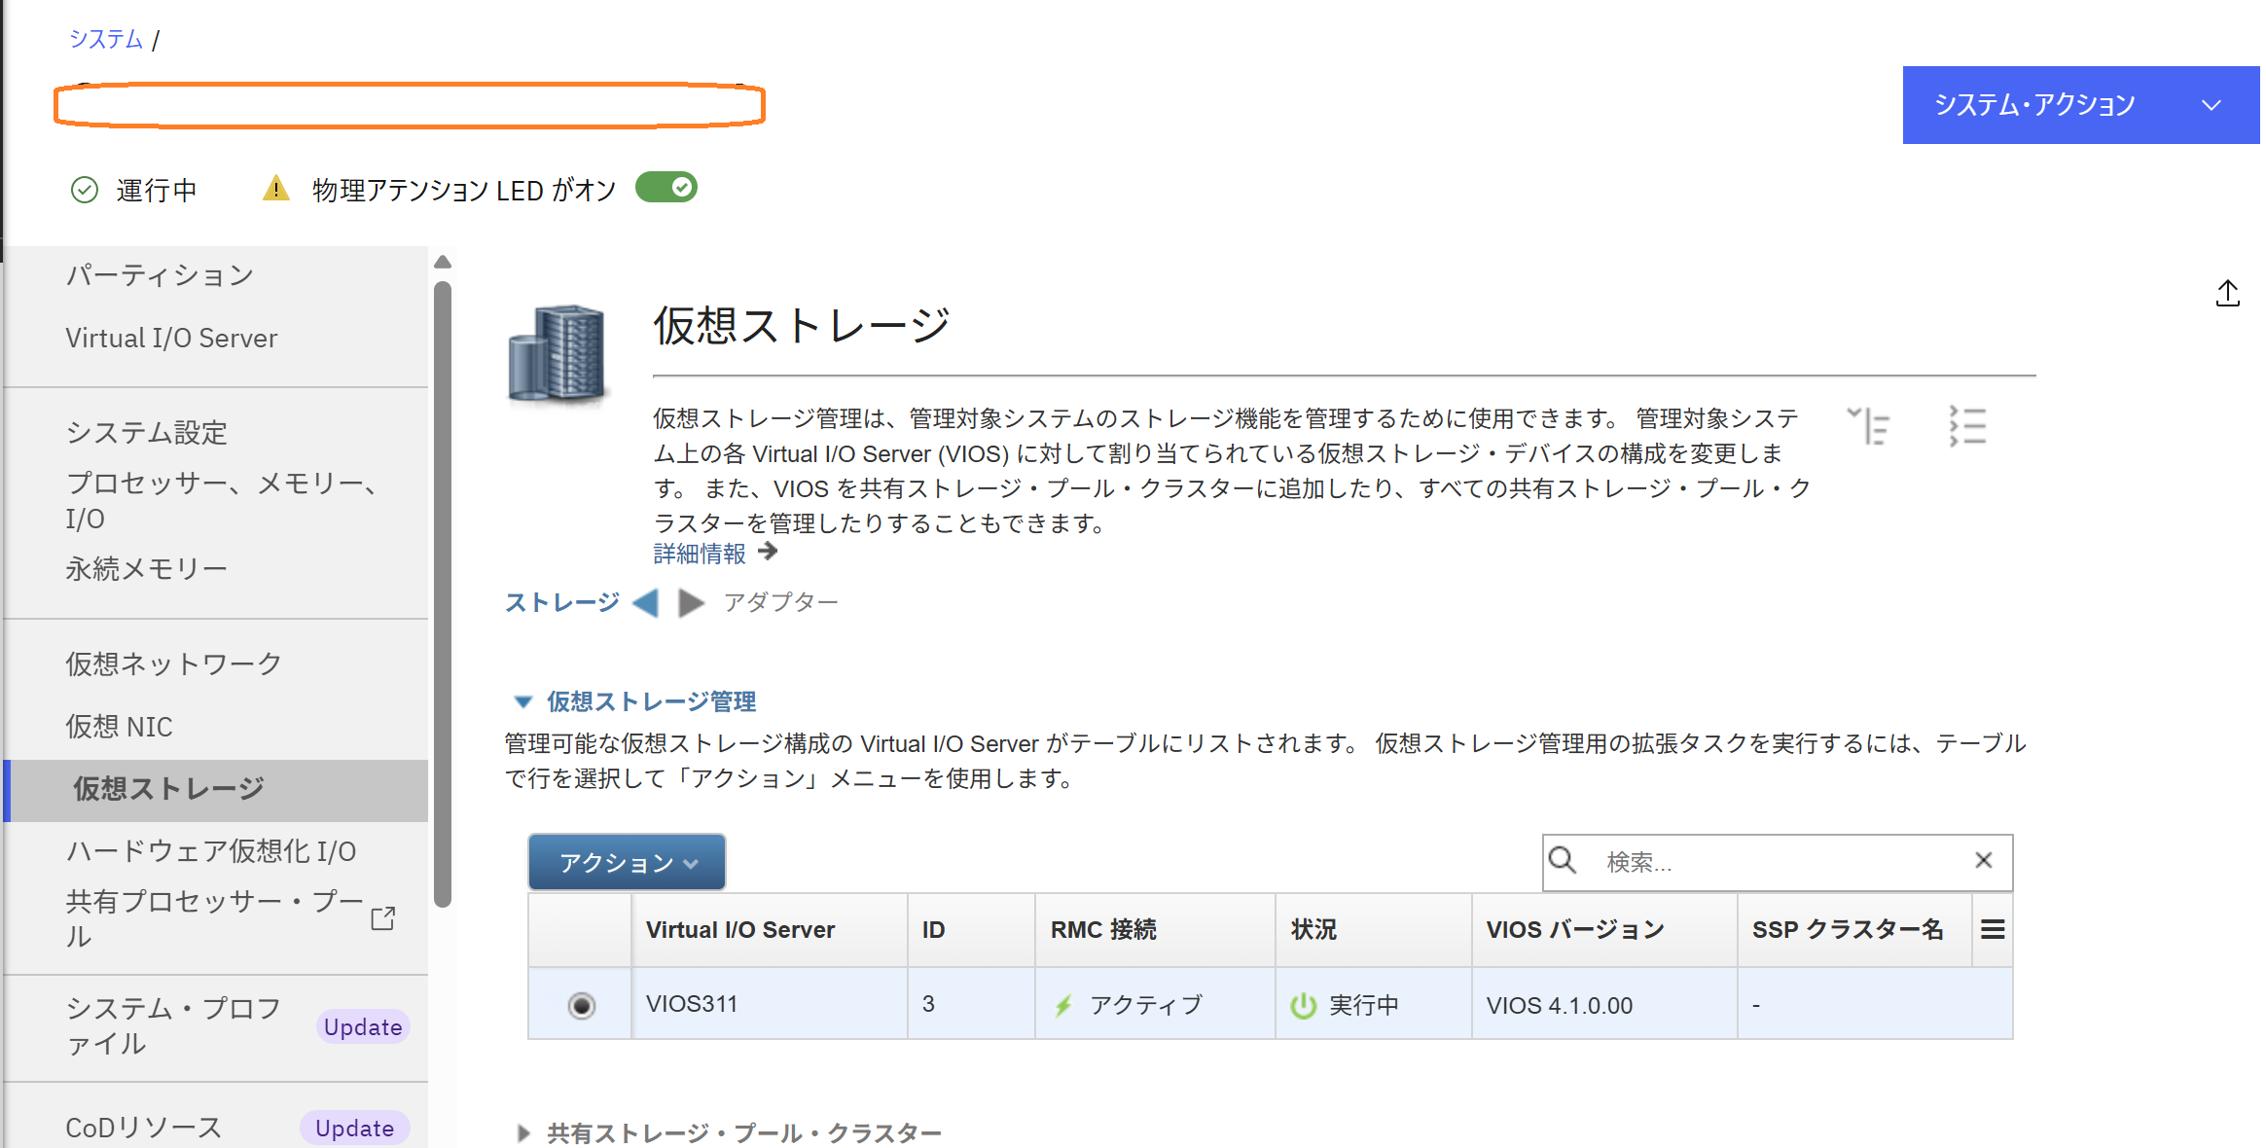This screenshot has width=2266, height=1148.
Task: Open the table column settings hamburger icon
Action: [1992, 929]
